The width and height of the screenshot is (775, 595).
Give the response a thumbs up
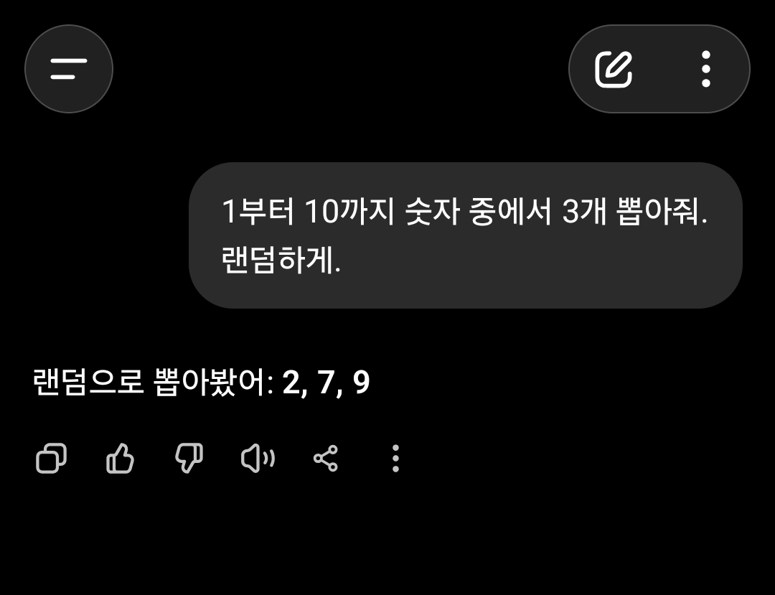click(120, 458)
